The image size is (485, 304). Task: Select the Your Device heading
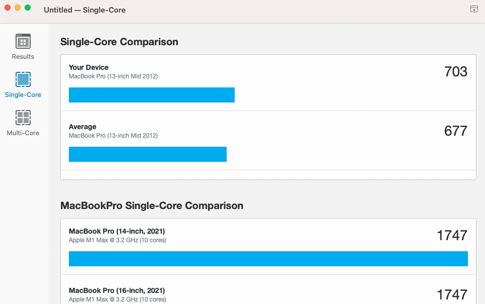(88, 67)
